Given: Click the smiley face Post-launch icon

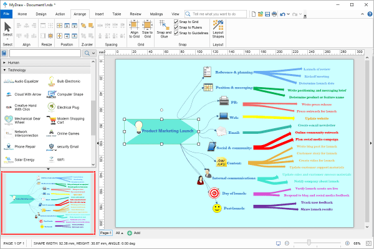Looking at the screenshot, I should [217, 209].
